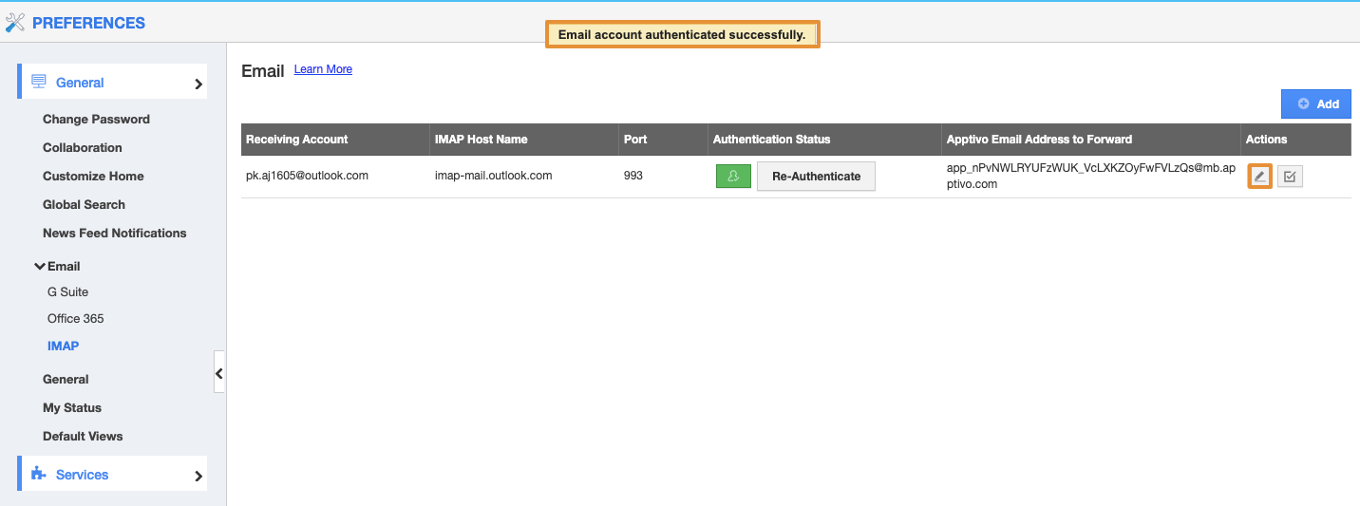The image size is (1360, 506).
Task: Open News Feed Notifications
Action: tap(115, 233)
